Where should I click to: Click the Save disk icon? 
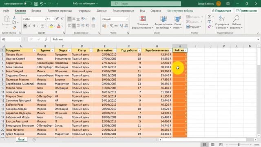35,4
